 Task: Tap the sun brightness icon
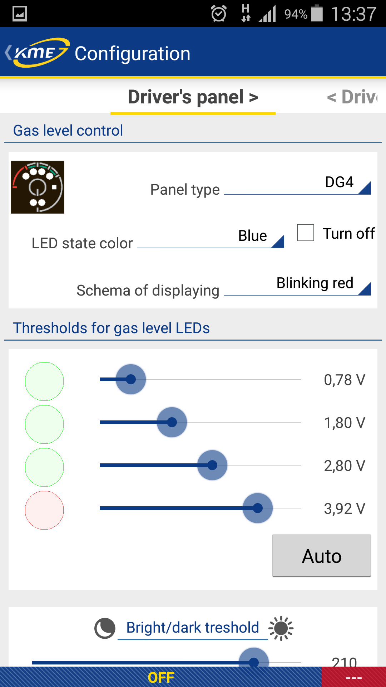click(x=281, y=628)
